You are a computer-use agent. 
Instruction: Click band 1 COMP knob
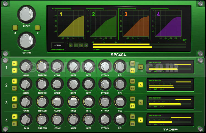[57, 66]
